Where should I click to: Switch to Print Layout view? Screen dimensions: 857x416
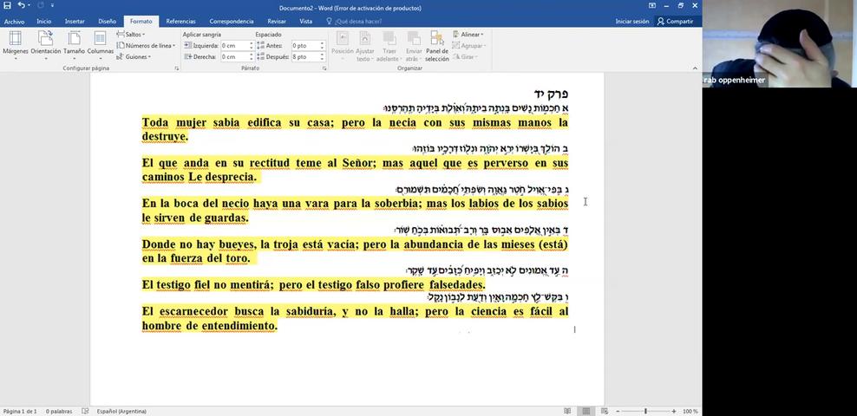pyautogui.click(x=586, y=411)
